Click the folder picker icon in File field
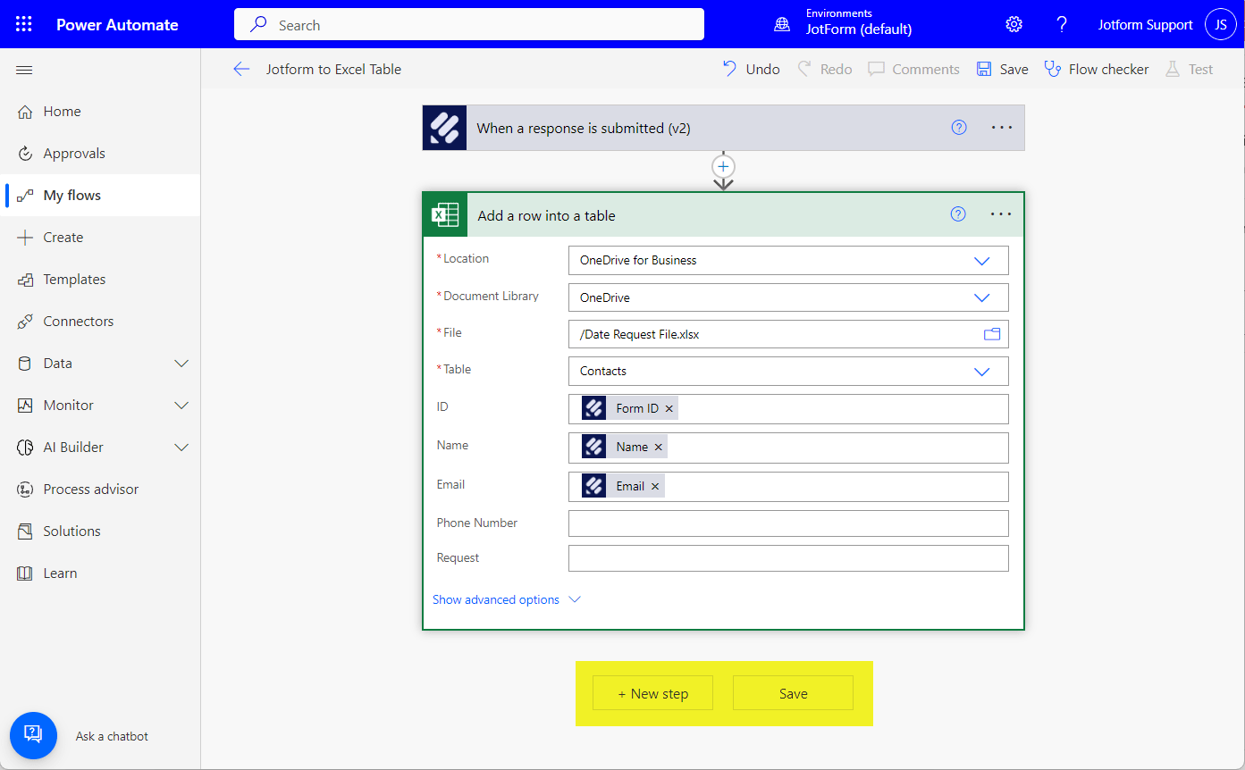Image resolution: width=1245 pixels, height=770 pixels. 991,334
